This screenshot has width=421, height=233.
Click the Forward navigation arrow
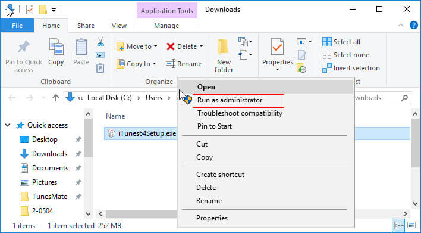[x=29, y=98]
